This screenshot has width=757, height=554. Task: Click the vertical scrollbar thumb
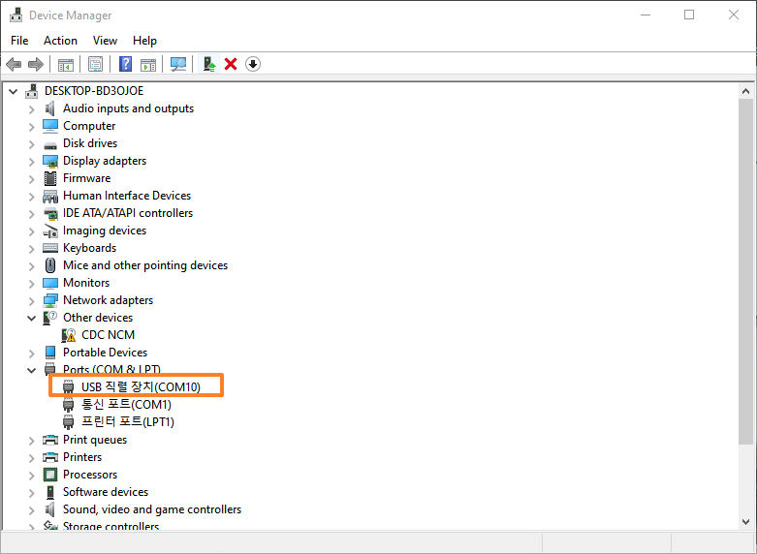[x=745, y=271]
